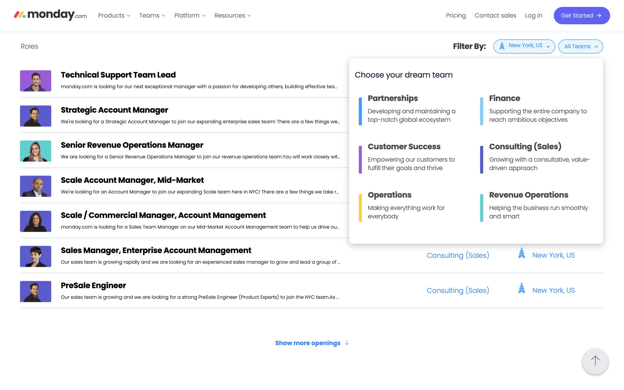Image resolution: width=624 pixels, height=390 pixels.
Task: Expand the Resources menu
Action: (x=232, y=16)
